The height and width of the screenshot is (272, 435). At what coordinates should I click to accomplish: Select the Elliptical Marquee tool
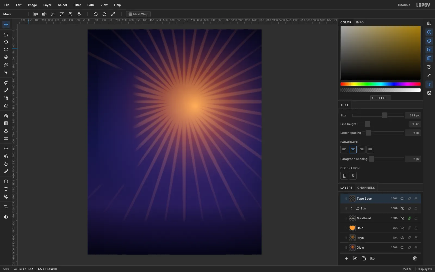[6, 42]
